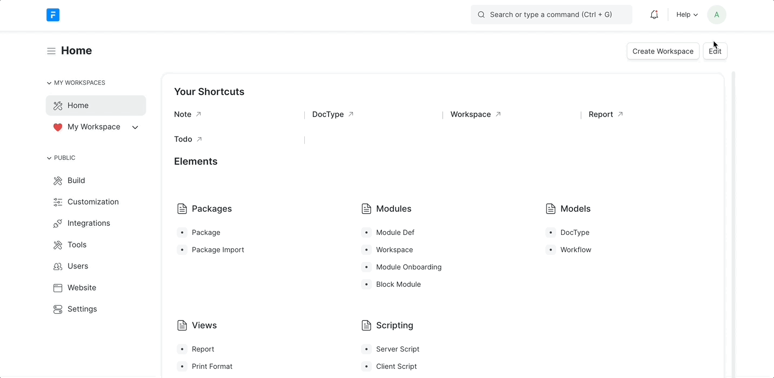Focus the search command bar
Viewport: 774px width, 378px height.
point(551,15)
